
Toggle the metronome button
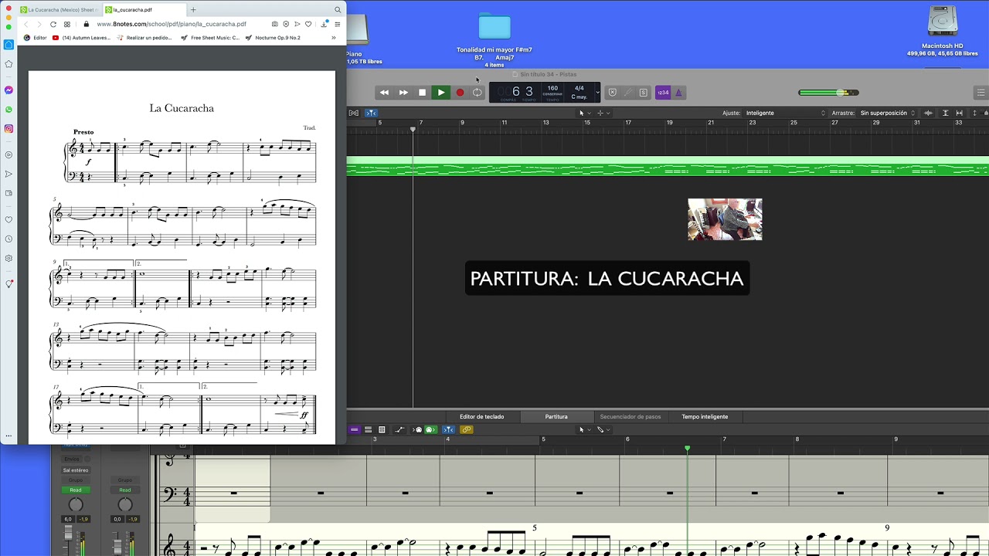(678, 93)
